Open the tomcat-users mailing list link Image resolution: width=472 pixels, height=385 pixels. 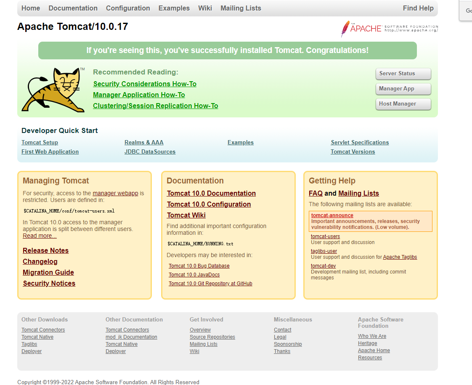pyautogui.click(x=326, y=236)
